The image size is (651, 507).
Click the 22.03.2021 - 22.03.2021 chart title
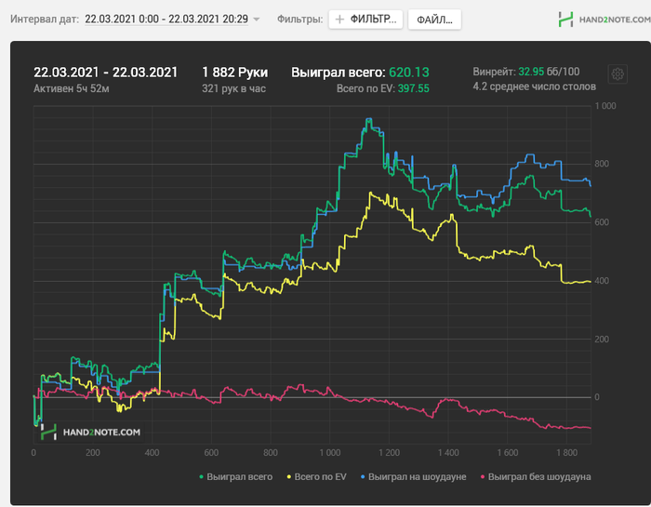(105, 73)
